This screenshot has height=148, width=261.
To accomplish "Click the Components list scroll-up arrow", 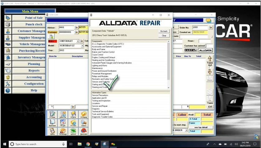I will pos(168,41).
